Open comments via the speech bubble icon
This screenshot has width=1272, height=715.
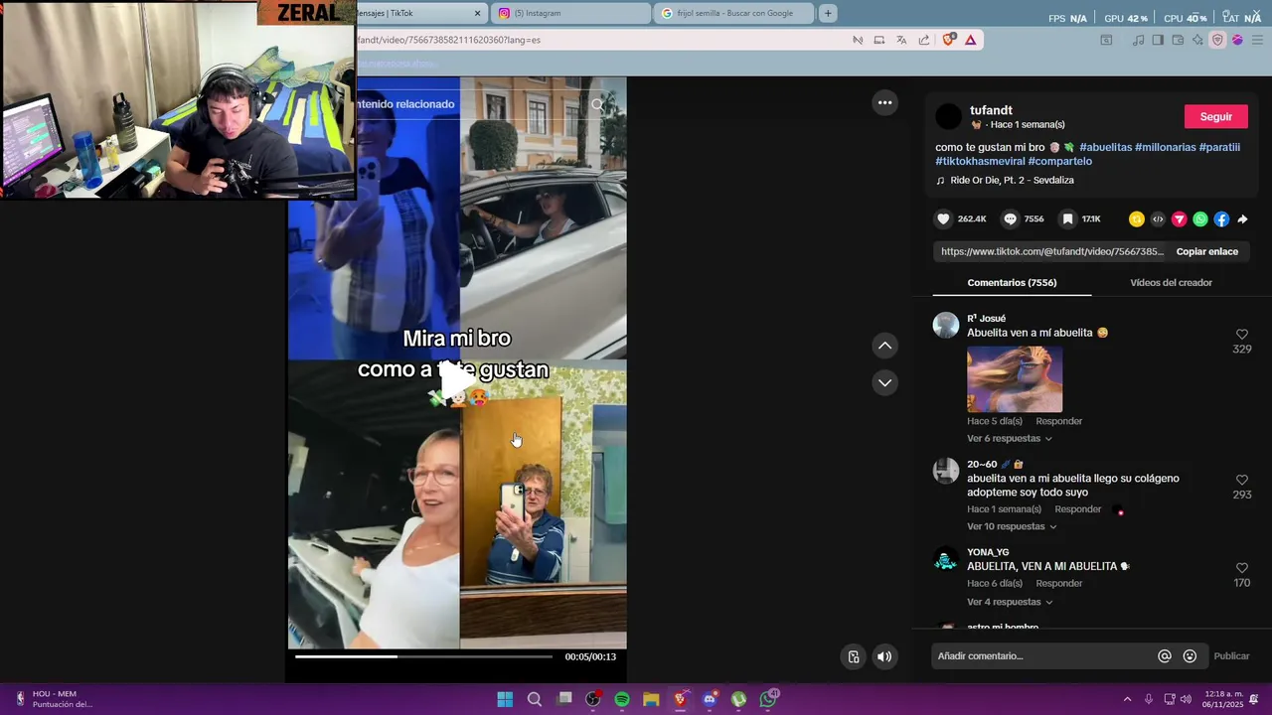pyautogui.click(x=1010, y=218)
